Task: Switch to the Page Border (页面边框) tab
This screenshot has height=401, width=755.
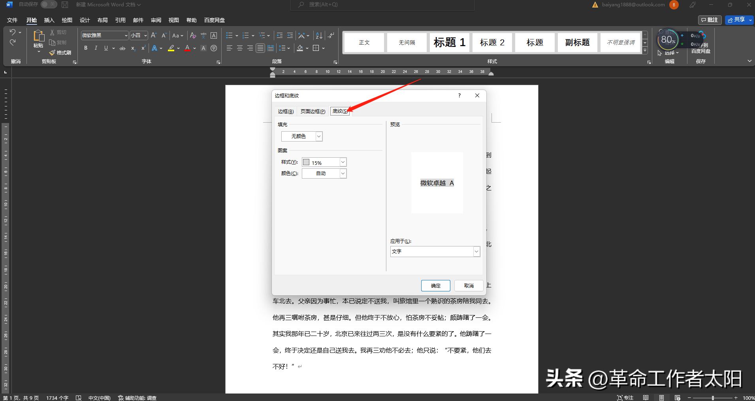Action: point(313,112)
